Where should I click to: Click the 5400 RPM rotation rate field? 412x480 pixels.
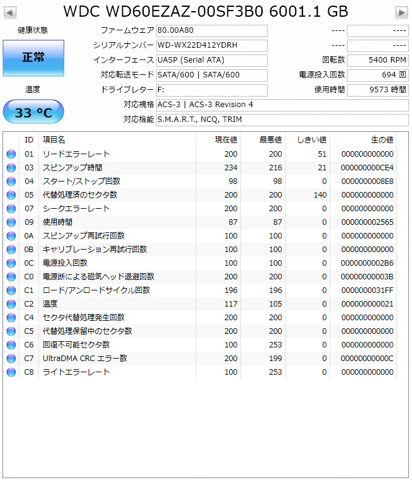click(x=378, y=60)
